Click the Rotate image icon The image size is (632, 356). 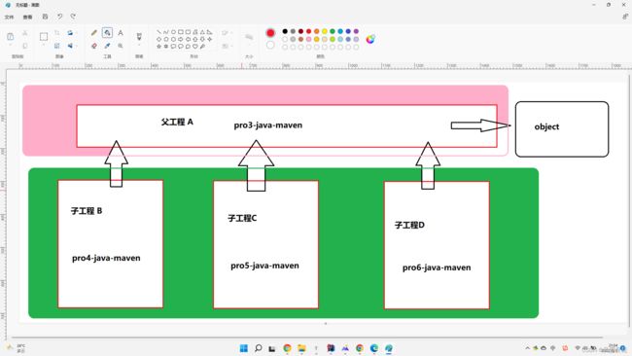[70, 33]
